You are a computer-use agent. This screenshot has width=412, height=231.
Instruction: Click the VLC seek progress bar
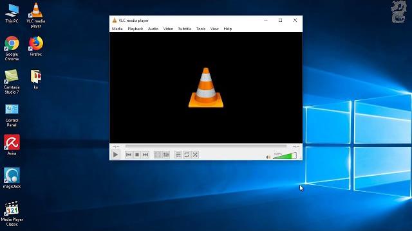(206, 146)
